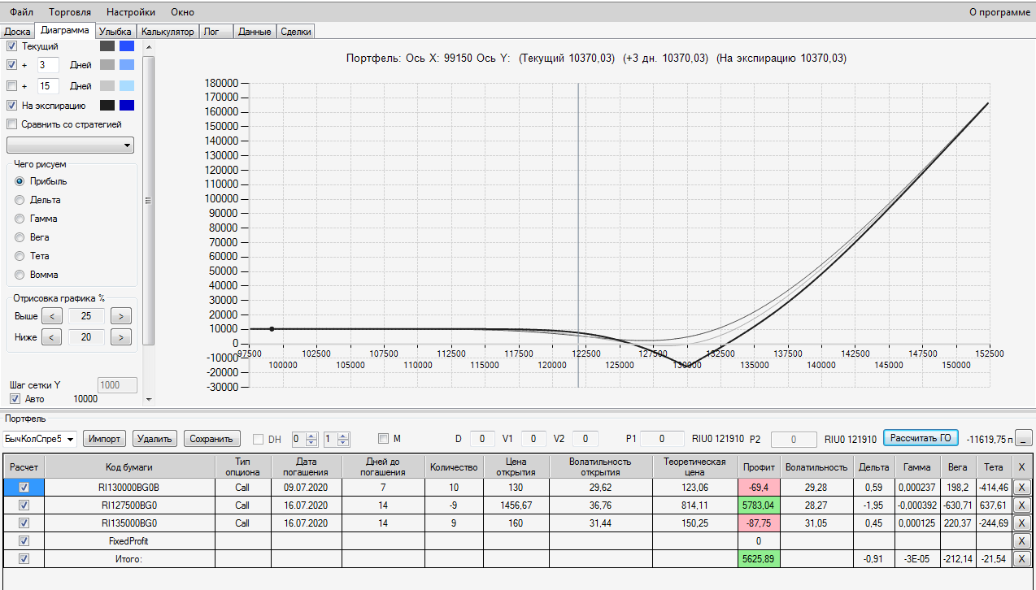
Task: Click the Рассчитать ГО button
Action: click(x=921, y=438)
